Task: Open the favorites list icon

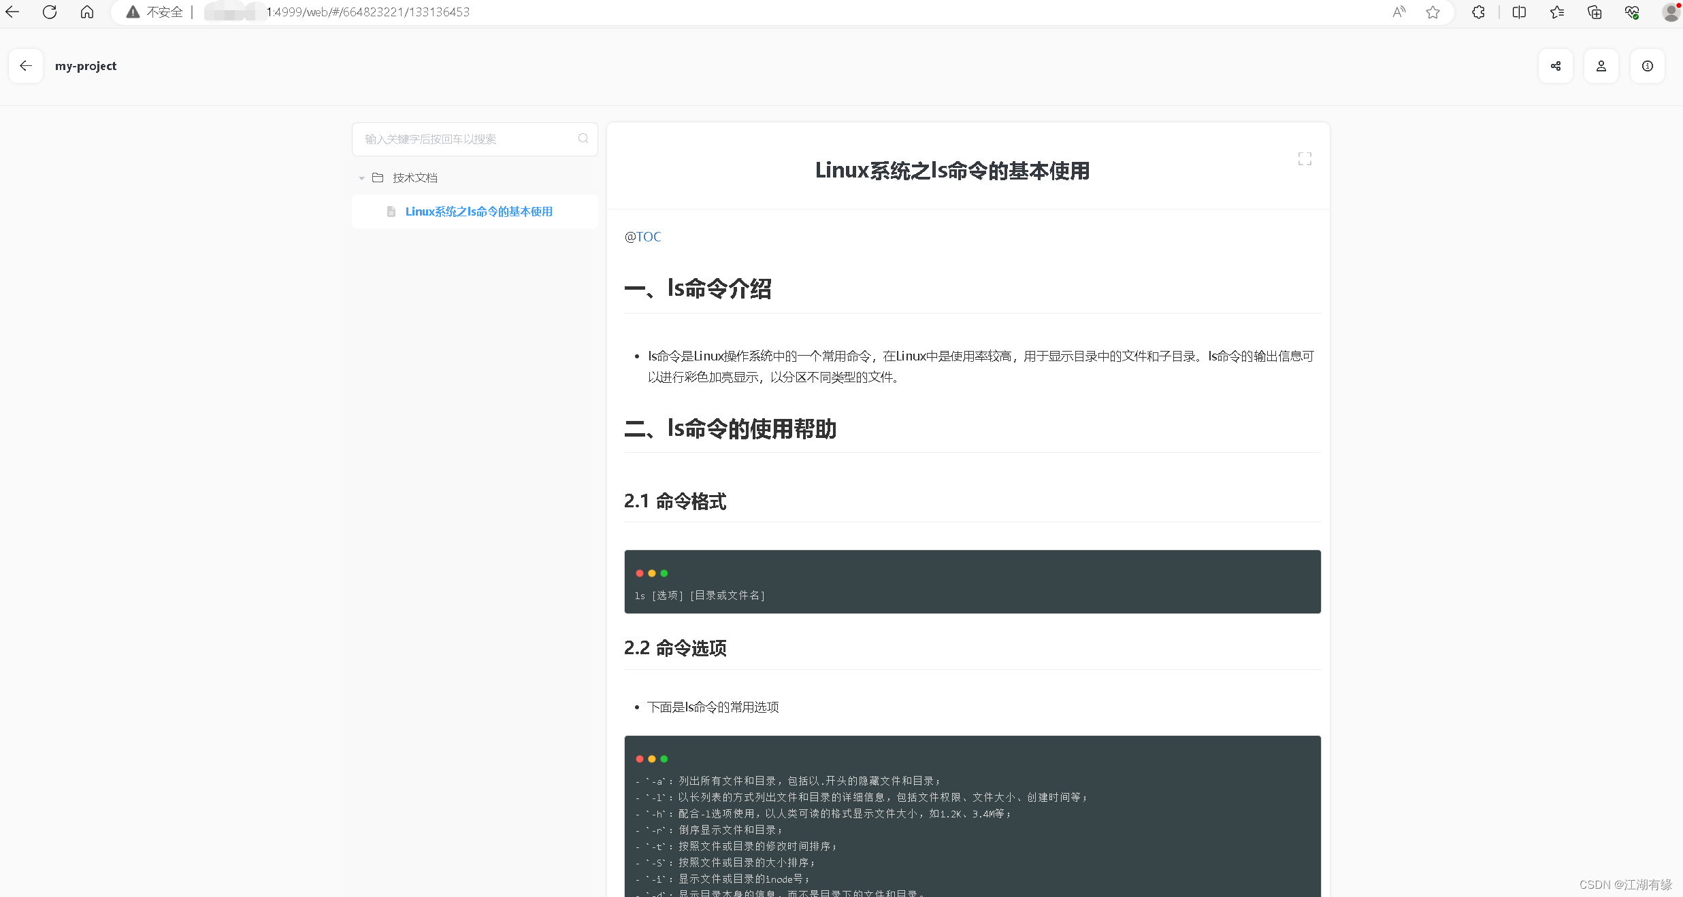Action: tap(1557, 12)
